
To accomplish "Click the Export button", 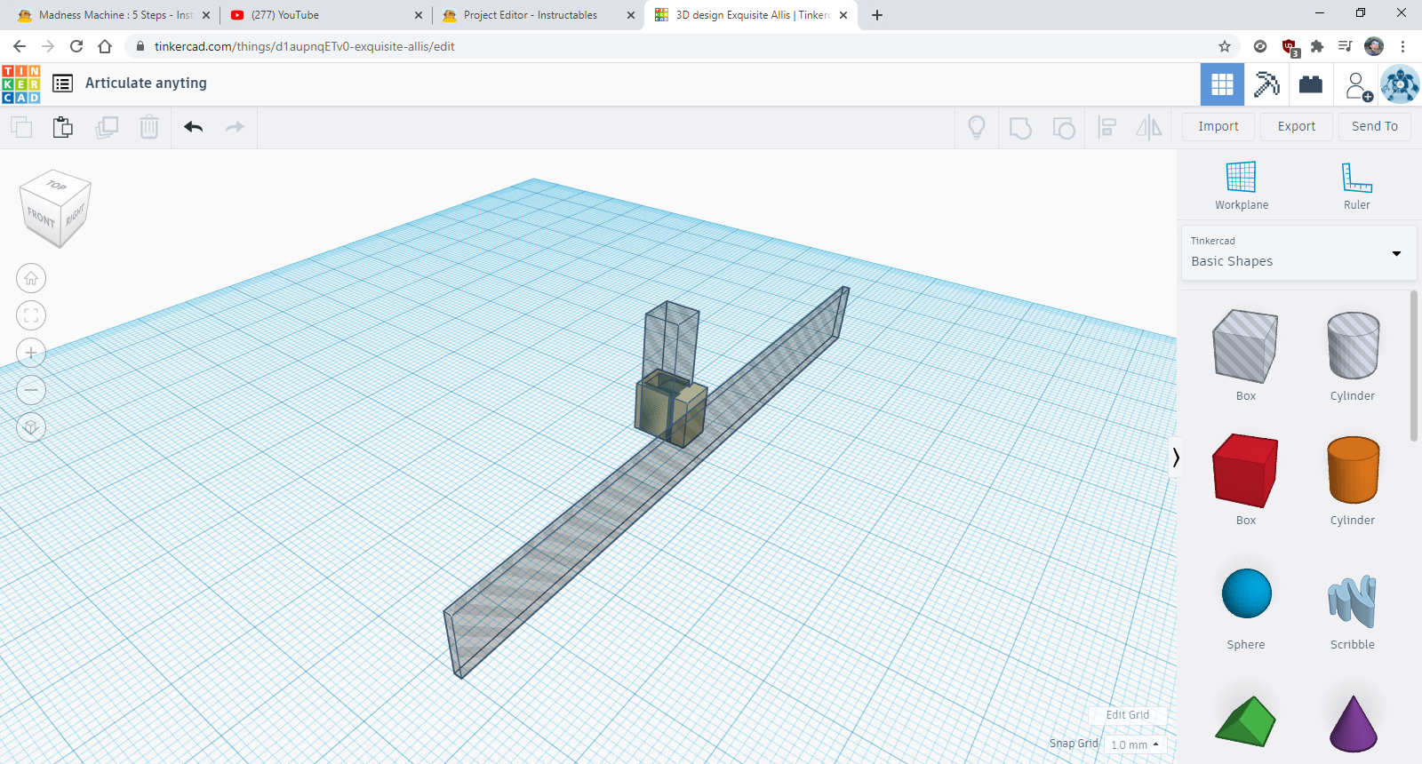I will click(x=1297, y=126).
